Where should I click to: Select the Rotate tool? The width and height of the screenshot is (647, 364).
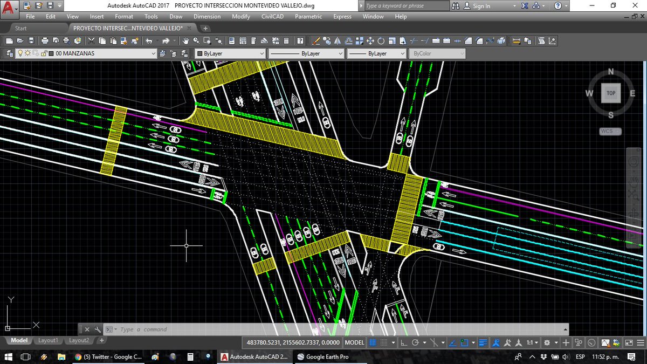(x=381, y=40)
